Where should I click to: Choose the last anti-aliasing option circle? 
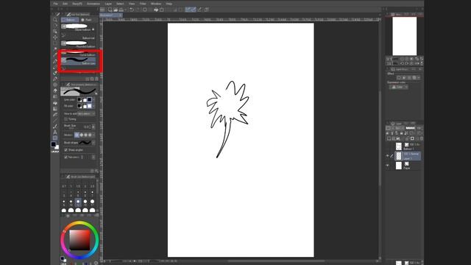90,135
